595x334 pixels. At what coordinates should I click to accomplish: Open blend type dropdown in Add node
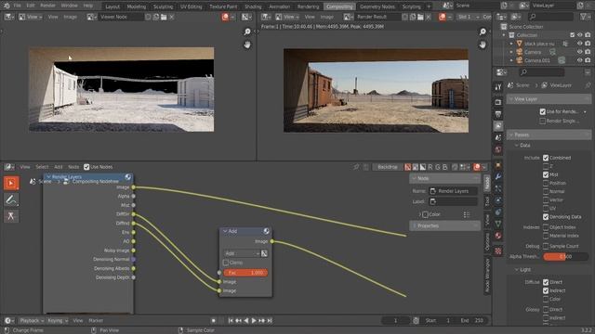(x=242, y=253)
